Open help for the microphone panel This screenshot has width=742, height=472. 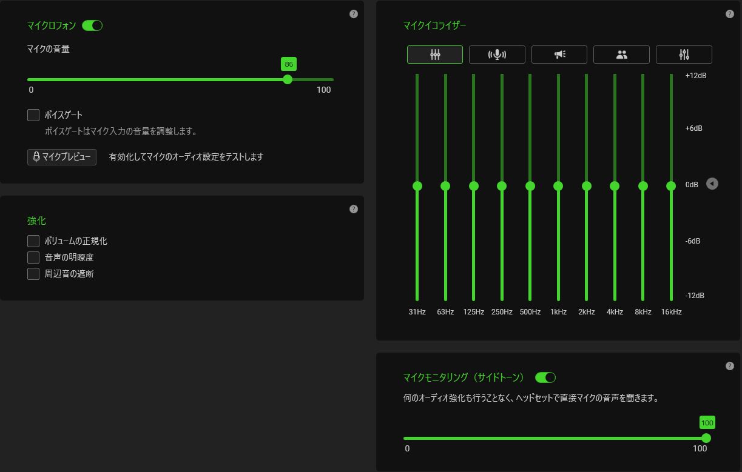[x=354, y=14]
